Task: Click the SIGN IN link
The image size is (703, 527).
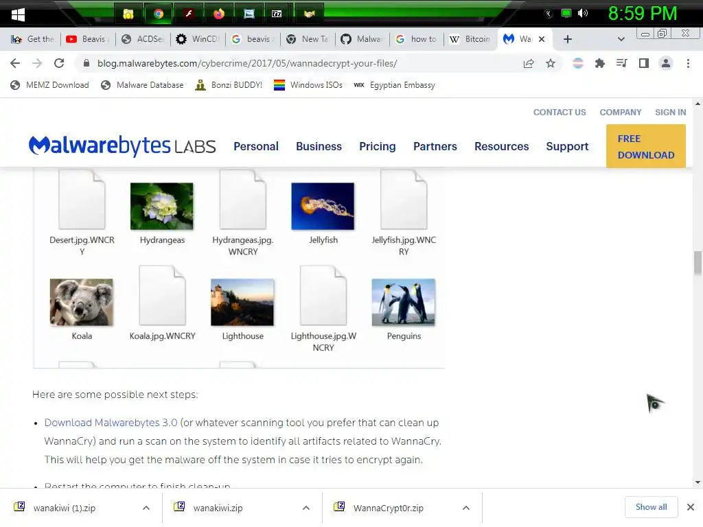Action: coord(670,112)
